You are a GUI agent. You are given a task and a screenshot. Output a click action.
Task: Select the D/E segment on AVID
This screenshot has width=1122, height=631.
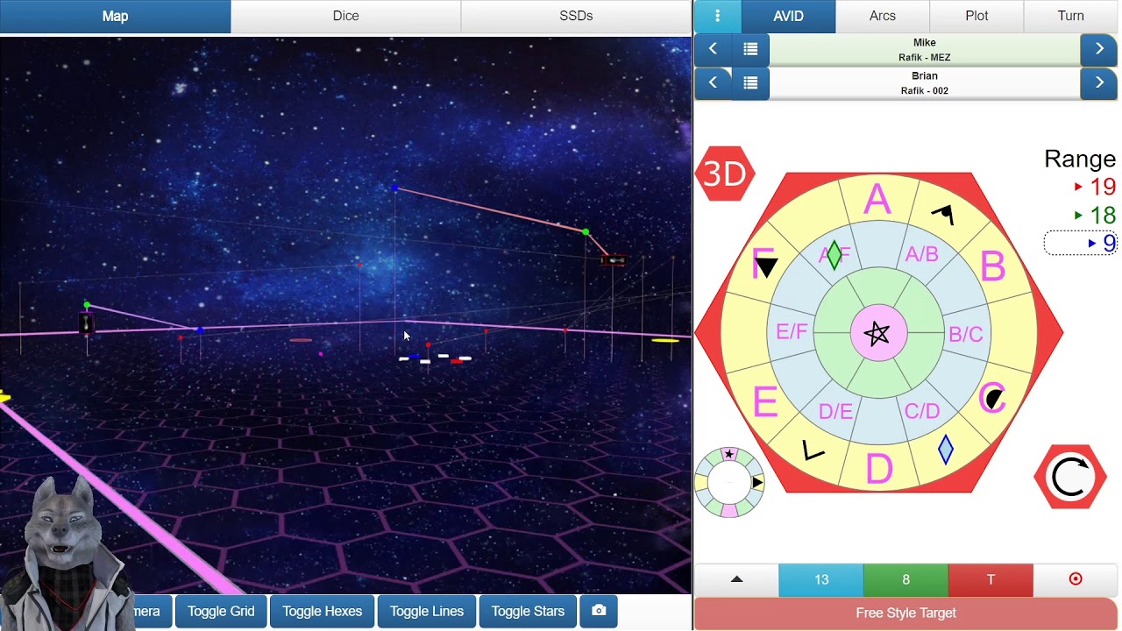[835, 412]
